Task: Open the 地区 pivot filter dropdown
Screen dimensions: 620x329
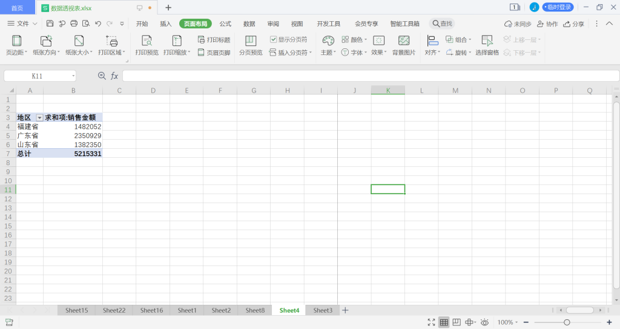Action: point(39,118)
